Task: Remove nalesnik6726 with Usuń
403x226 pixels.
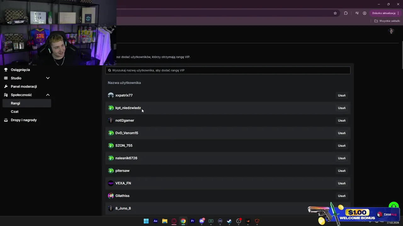Action: [x=342, y=158]
